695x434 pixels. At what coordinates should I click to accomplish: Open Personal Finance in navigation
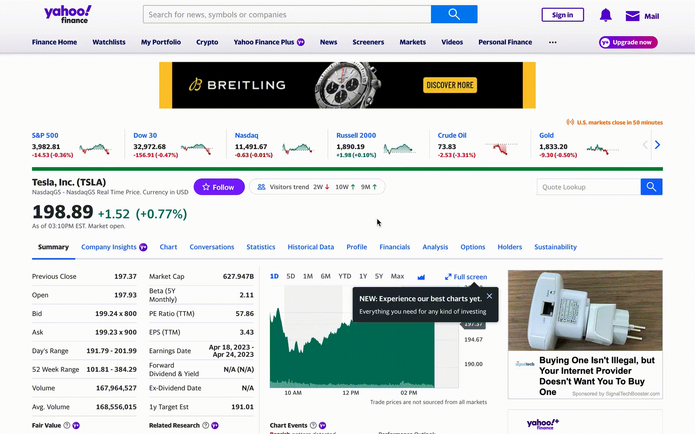click(505, 42)
